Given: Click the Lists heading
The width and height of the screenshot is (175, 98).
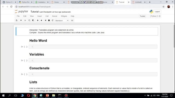Looking at the screenshot, I should [x=33, y=82].
